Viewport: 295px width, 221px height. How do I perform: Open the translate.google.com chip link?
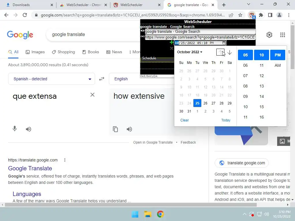click(x=242, y=163)
